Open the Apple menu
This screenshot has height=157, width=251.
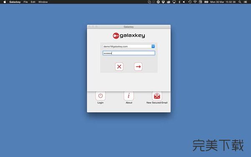click(x=5, y=2)
